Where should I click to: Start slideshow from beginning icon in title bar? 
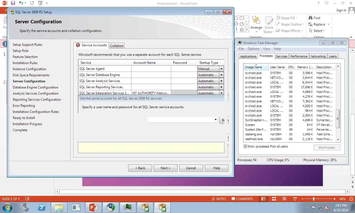(40, 3)
